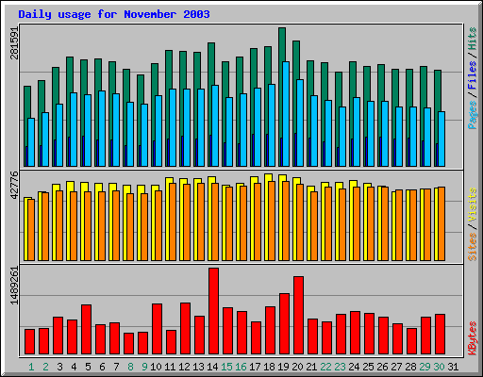Select day label 25 on the axis
Screen dimensions: 483x377
coord(368,367)
